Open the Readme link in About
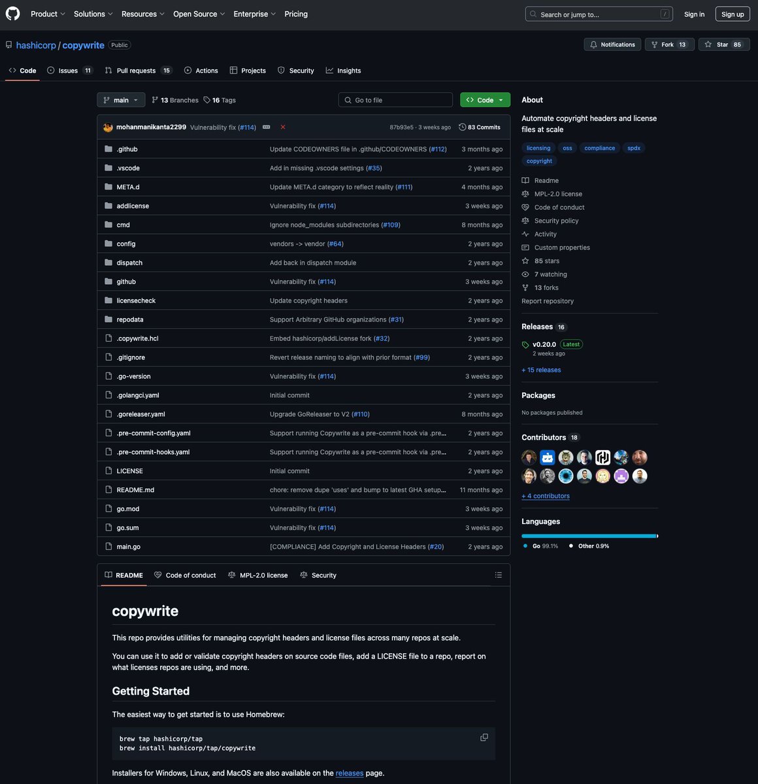 (540, 180)
